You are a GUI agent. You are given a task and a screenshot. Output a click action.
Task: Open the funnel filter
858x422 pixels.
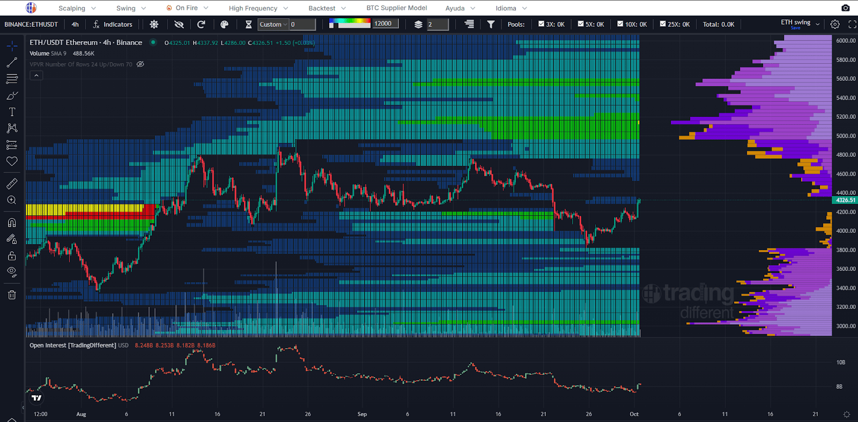click(491, 24)
